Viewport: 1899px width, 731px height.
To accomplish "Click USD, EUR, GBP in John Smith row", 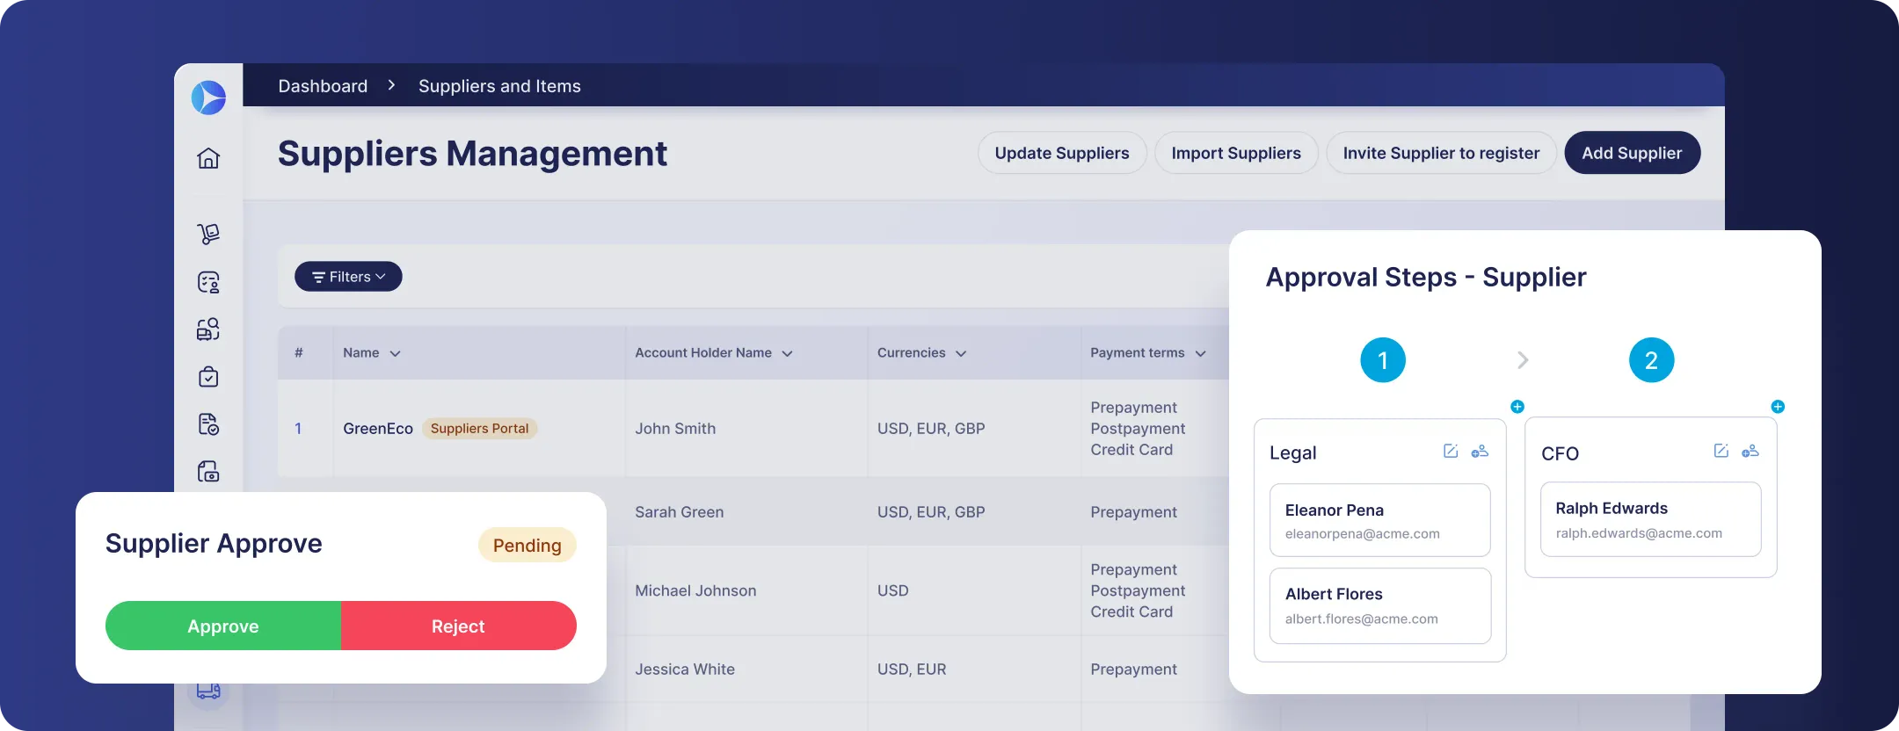I will coord(931,428).
